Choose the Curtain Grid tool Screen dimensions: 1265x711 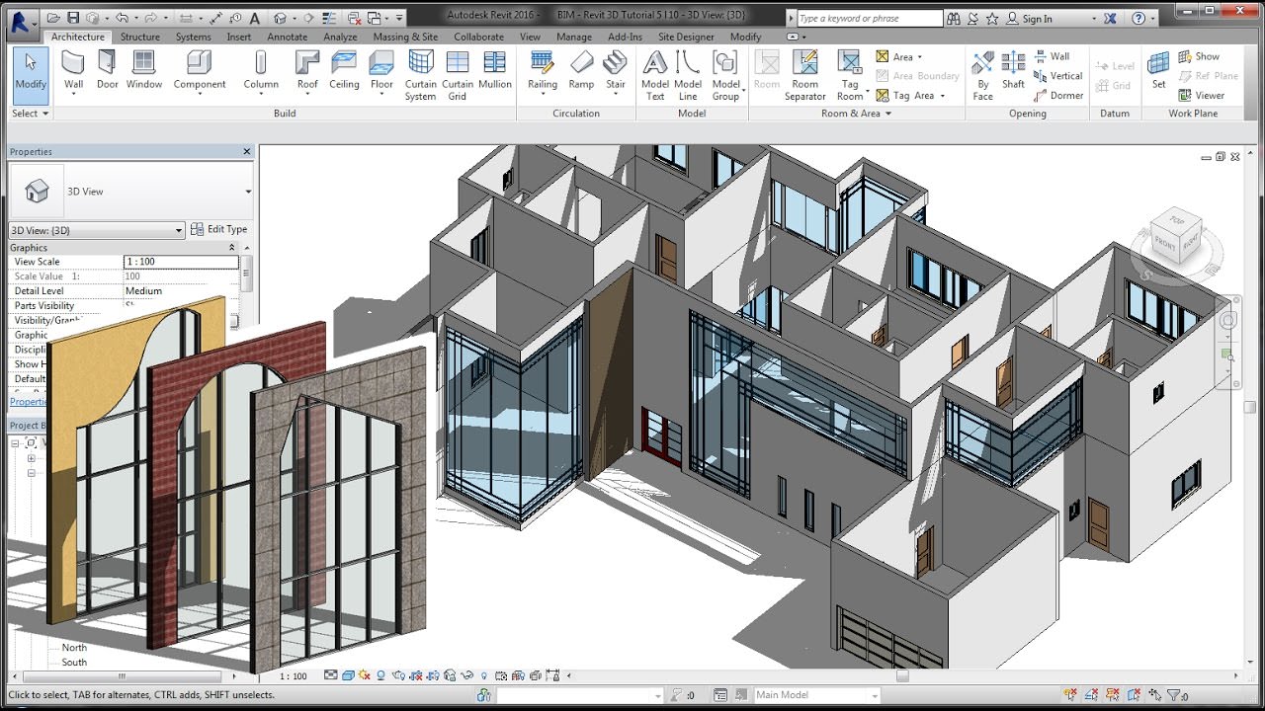pos(457,76)
